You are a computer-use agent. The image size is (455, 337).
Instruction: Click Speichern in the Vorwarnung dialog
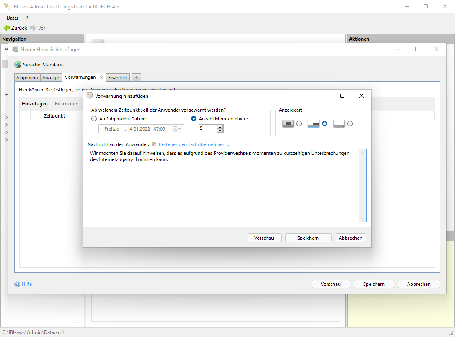click(x=308, y=238)
